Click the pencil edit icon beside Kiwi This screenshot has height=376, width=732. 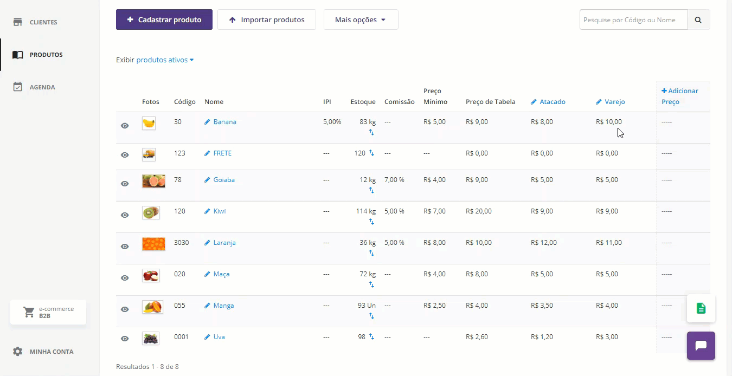tap(207, 211)
